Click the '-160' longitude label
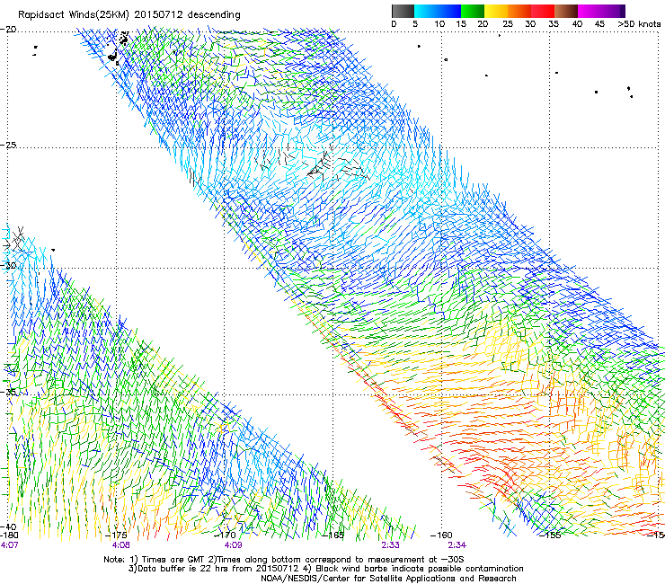This screenshot has width=665, height=584. tap(441, 535)
